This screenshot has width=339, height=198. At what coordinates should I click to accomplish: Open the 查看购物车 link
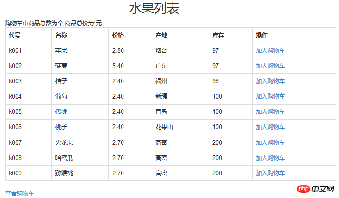pos(20,193)
